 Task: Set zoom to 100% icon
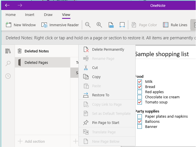coord(111,25)
